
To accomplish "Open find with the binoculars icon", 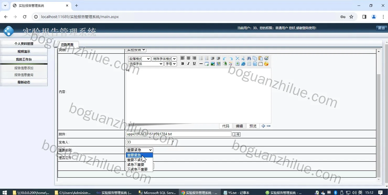I will point(249,58).
